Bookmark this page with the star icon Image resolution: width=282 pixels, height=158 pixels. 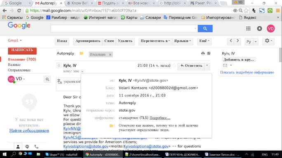click(246, 11)
